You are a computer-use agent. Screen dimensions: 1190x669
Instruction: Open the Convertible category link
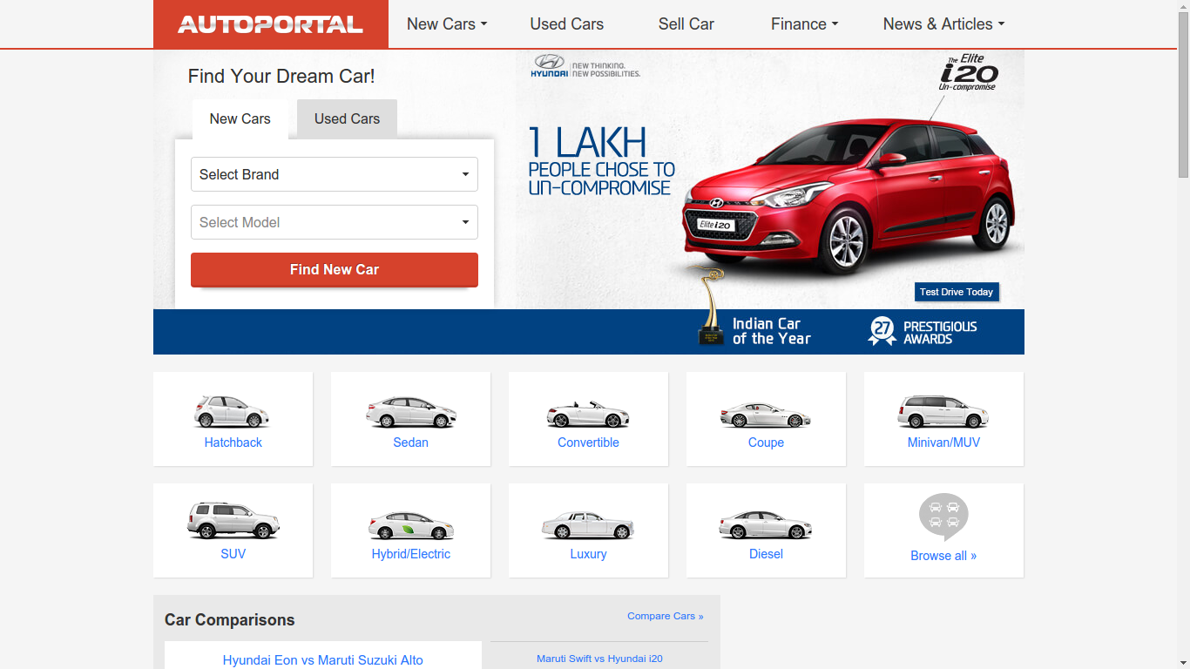click(589, 443)
